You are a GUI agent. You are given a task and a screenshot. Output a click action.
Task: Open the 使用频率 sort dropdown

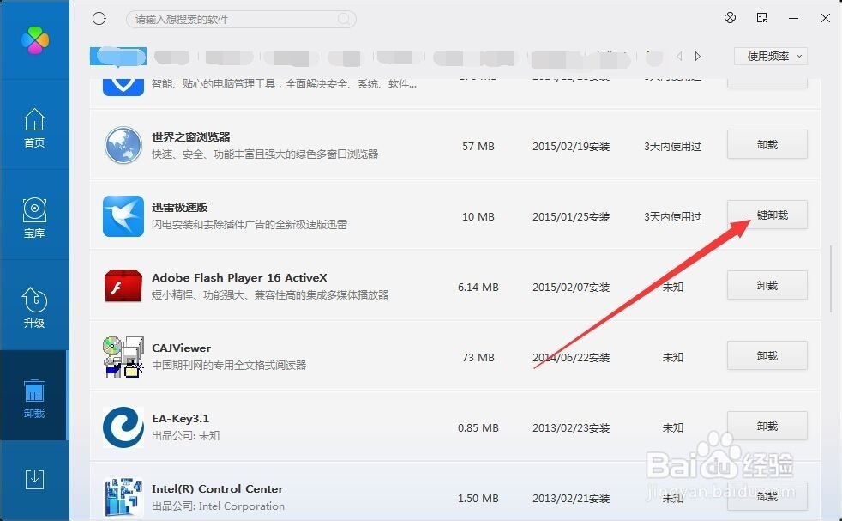coord(771,56)
